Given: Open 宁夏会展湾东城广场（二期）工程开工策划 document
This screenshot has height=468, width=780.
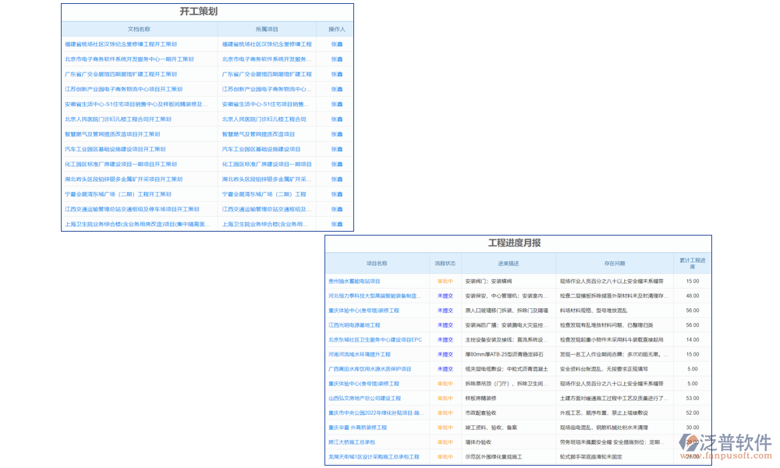Looking at the screenshot, I should 118,194.
